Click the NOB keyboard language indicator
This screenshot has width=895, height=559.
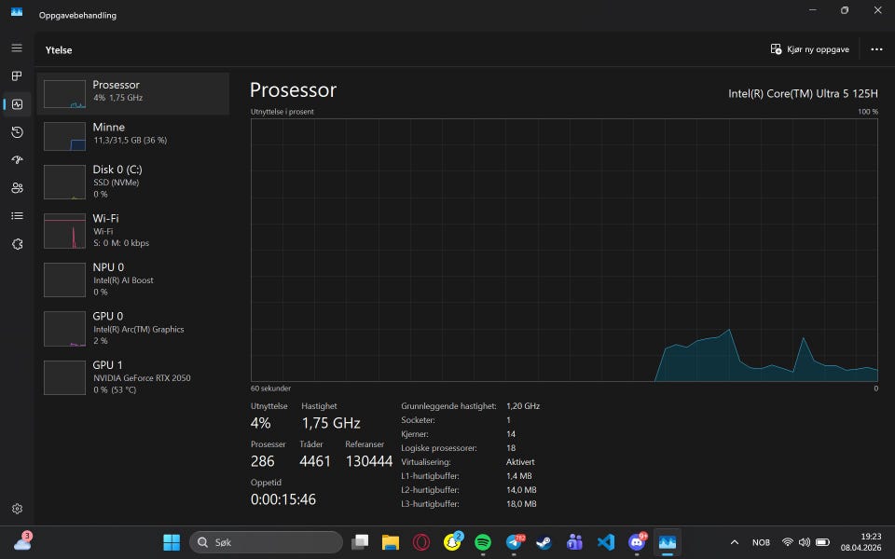click(x=761, y=542)
